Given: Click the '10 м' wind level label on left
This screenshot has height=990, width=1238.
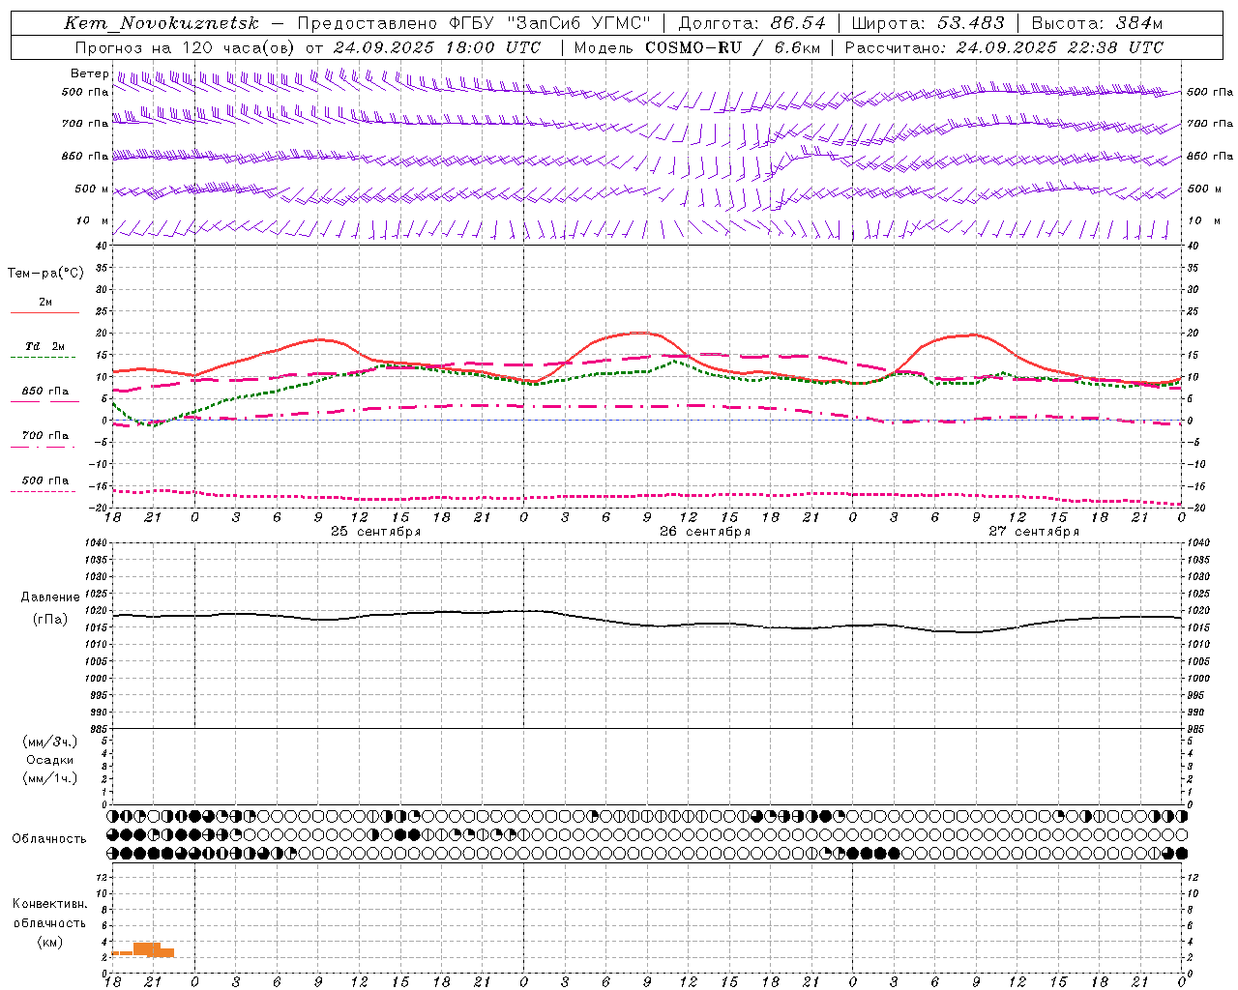Looking at the screenshot, I should [93, 220].
